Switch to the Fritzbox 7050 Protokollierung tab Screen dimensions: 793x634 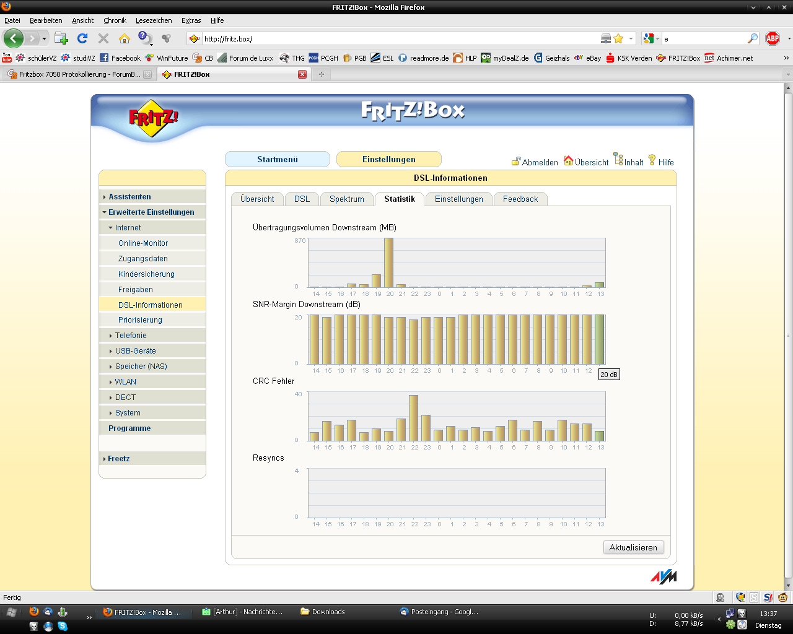[78, 74]
